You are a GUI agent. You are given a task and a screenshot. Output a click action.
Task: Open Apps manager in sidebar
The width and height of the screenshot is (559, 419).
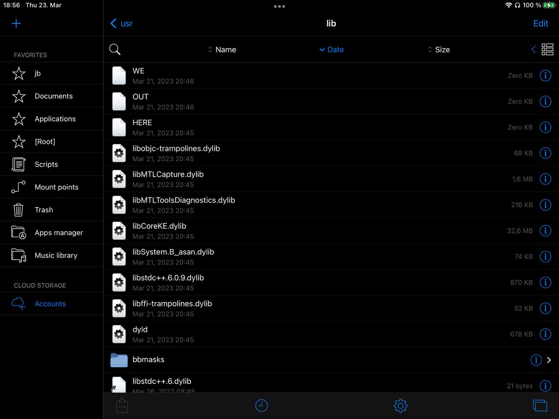click(51, 233)
